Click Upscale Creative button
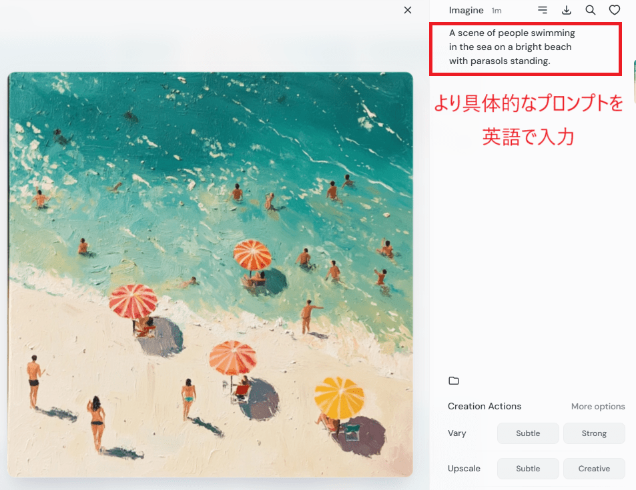636x490 pixels. point(594,469)
